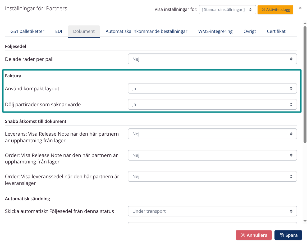This screenshot has height=245, width=307.
Task: Open the Övrigt tab
Action: point(250,31)
